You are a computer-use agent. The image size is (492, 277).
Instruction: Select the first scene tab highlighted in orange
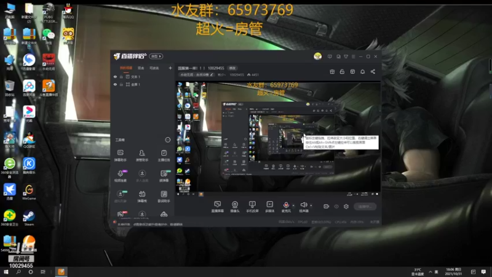click(126, 68)
